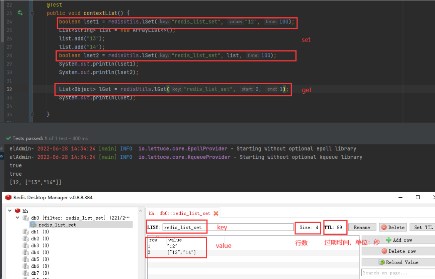Maximize the Redis Desktop Manager window

click(418, 197)
